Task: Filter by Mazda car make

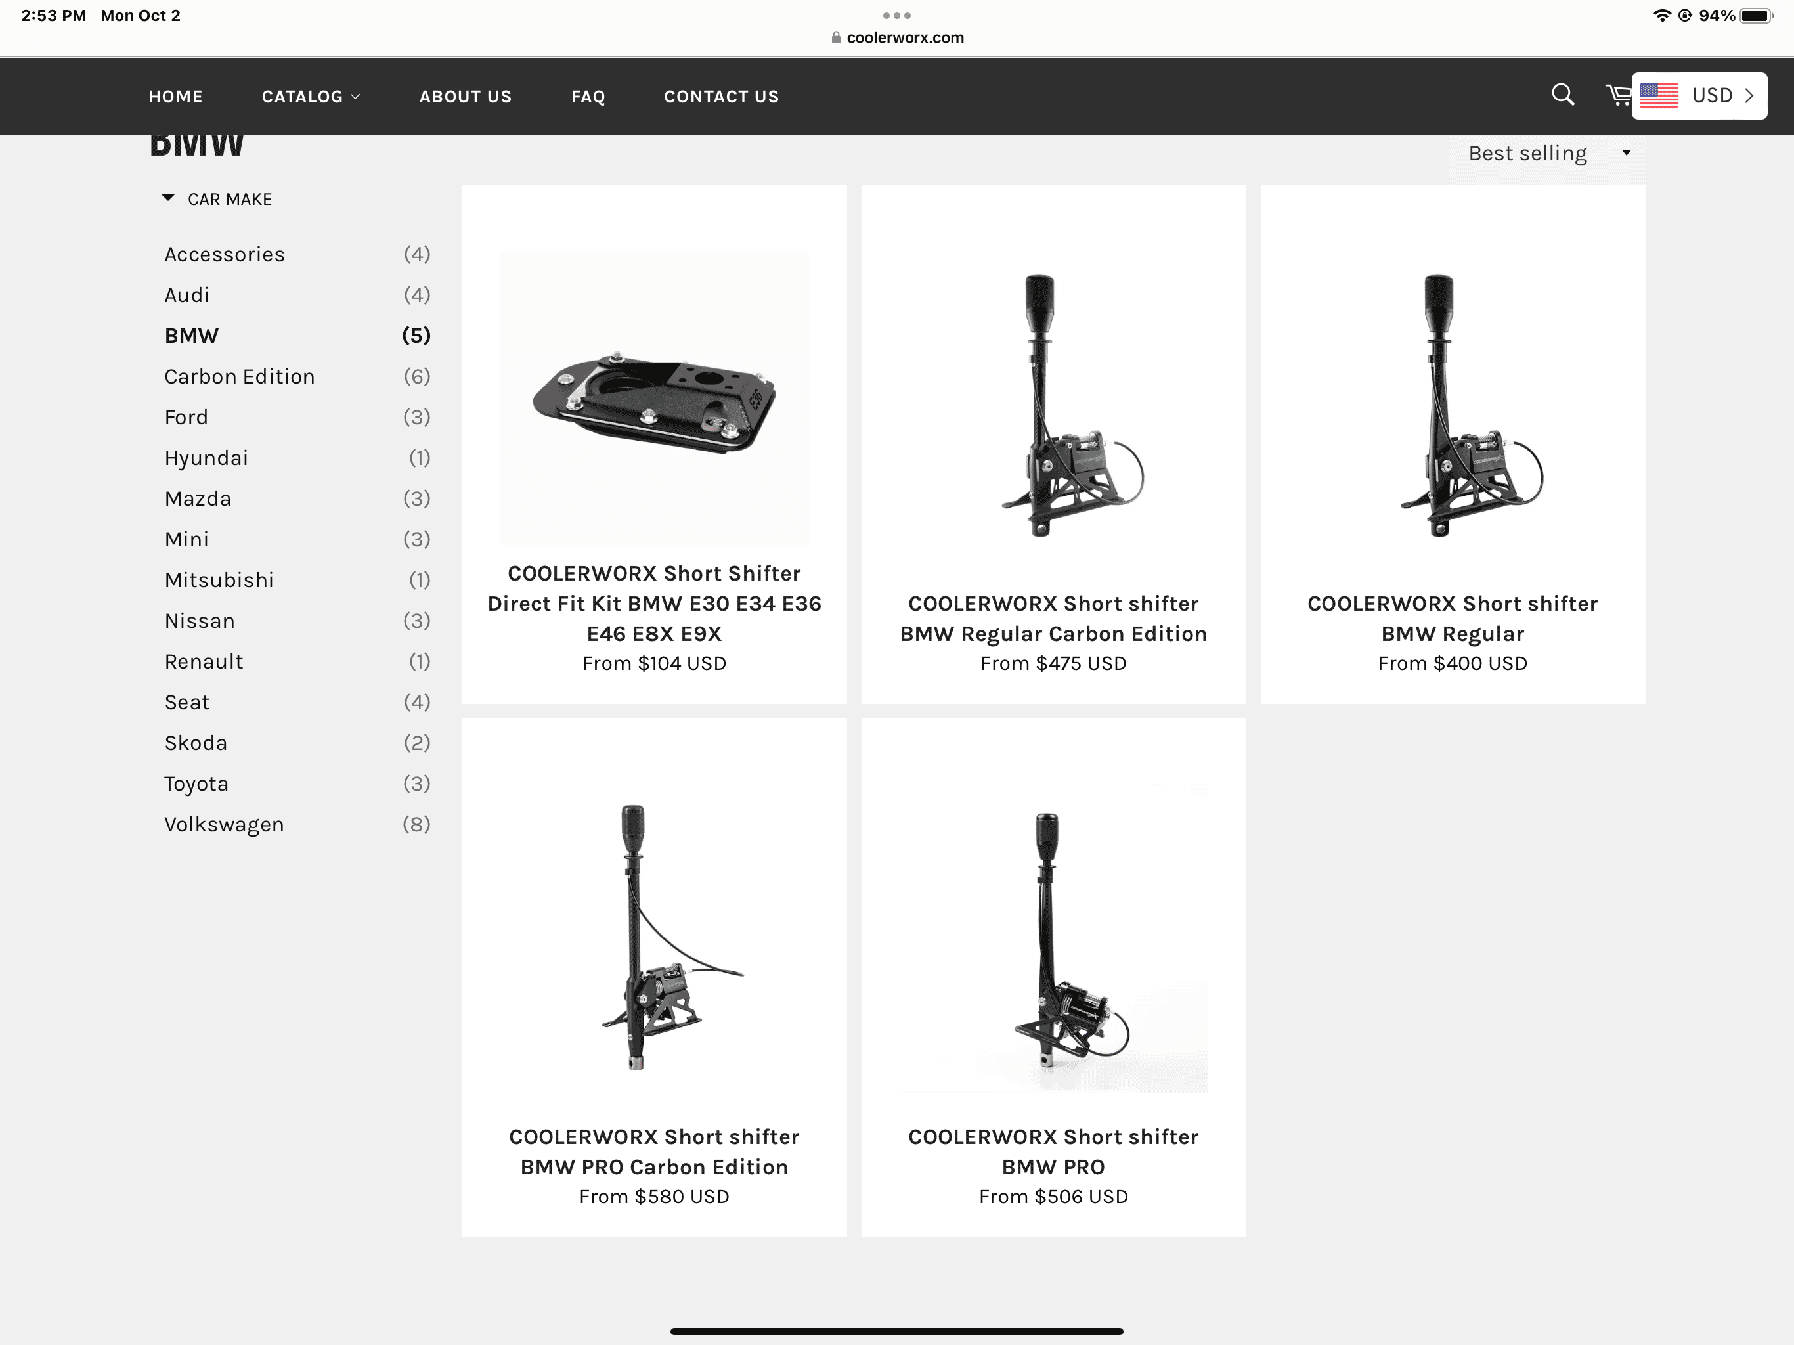Action: 297,498
